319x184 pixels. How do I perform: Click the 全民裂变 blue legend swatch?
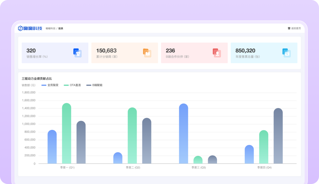coord(44,85)
